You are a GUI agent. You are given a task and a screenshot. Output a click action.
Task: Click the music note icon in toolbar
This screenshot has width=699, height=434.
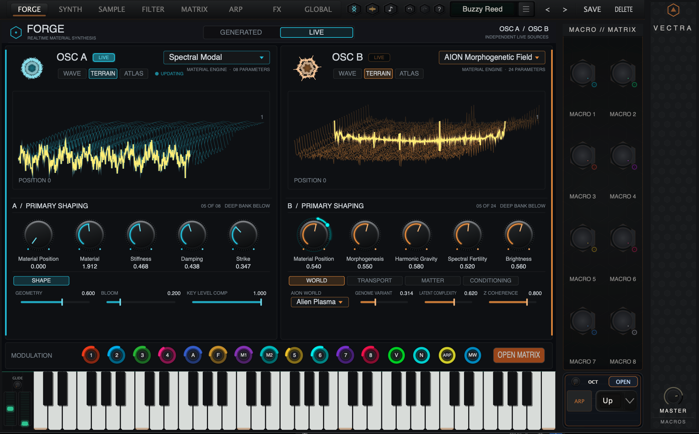(391, 9)
